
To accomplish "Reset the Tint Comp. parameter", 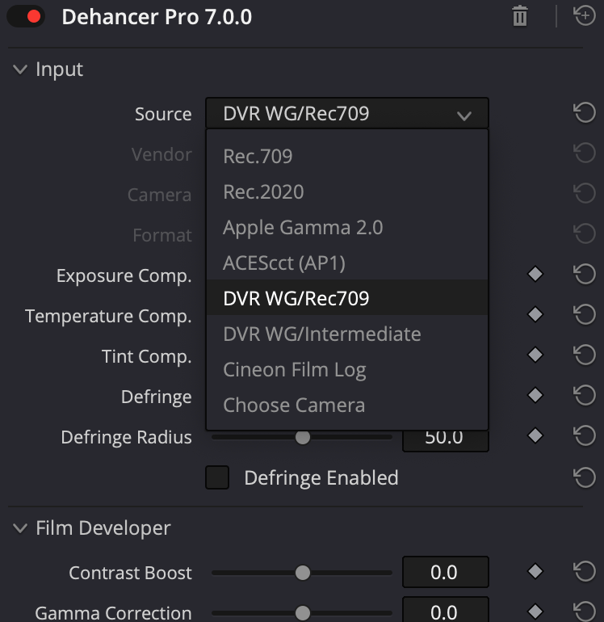I will (585, 355).
